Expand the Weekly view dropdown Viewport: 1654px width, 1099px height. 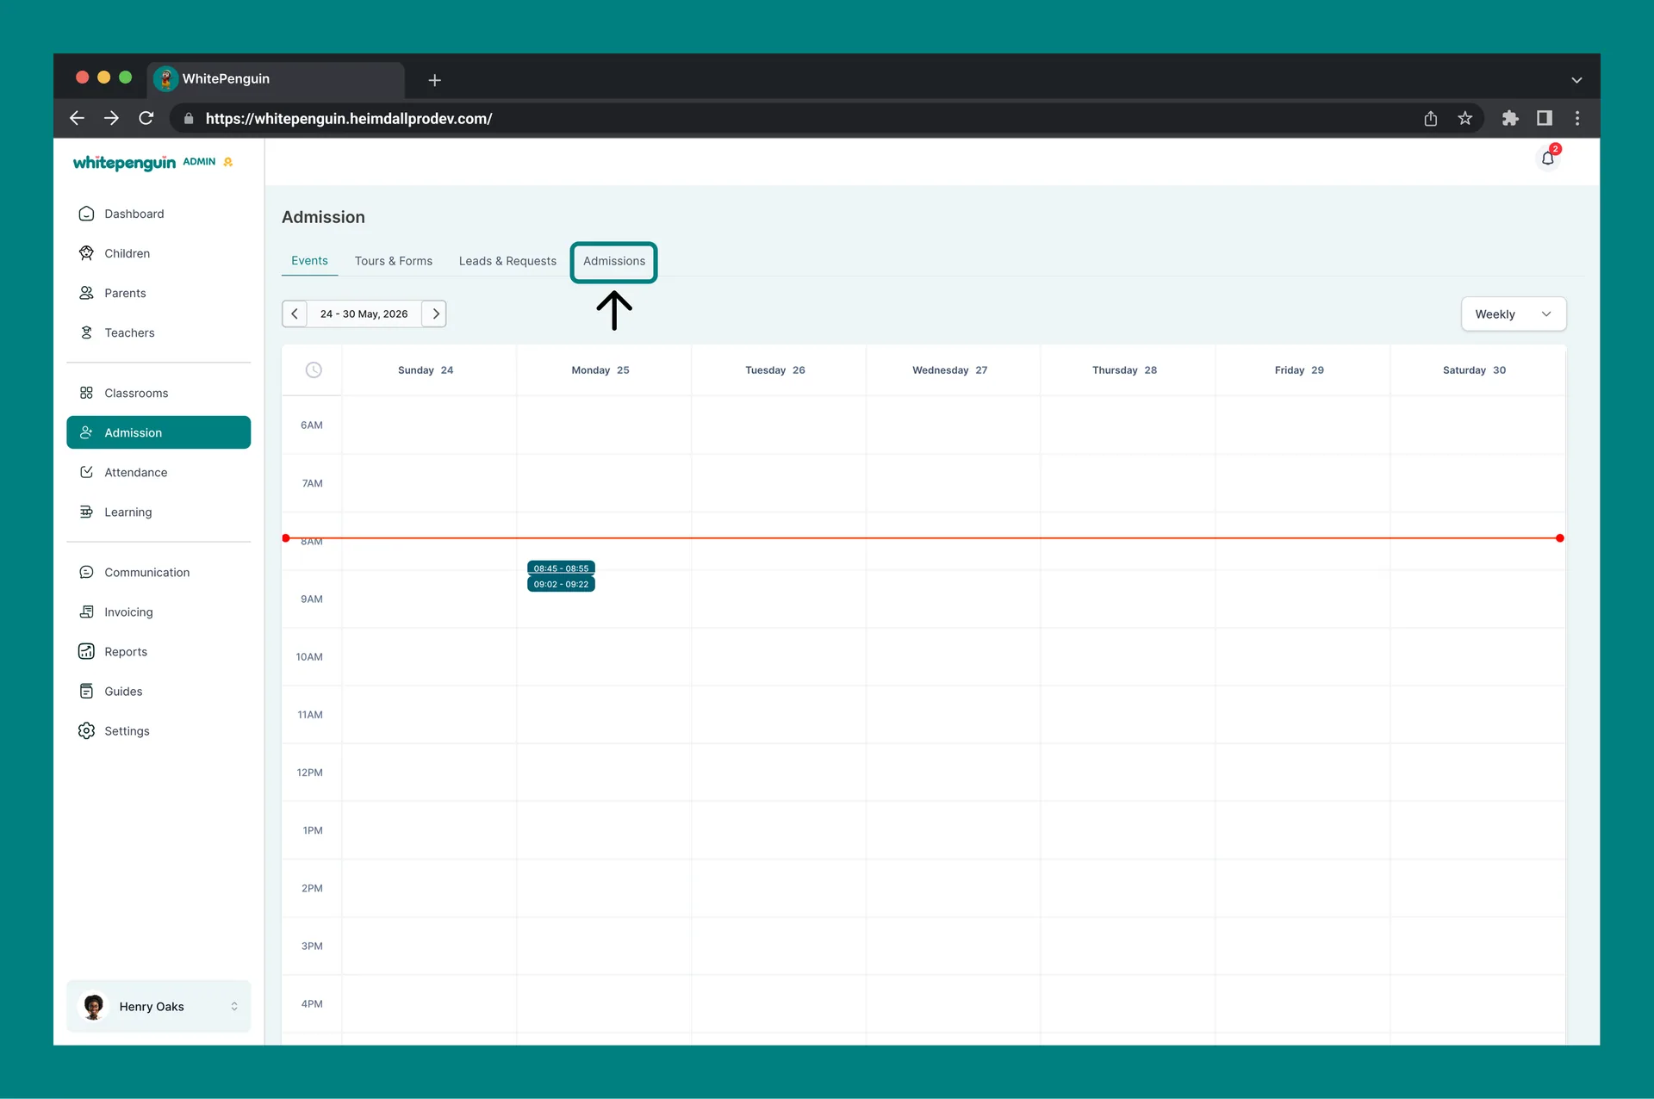(1514, 314)
